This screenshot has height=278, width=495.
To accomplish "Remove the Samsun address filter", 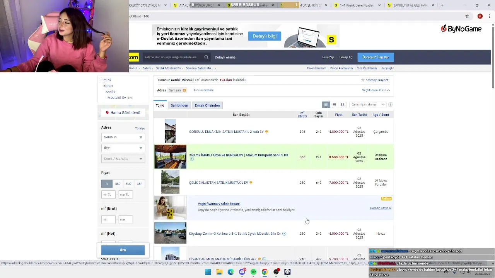I will 184,90.
